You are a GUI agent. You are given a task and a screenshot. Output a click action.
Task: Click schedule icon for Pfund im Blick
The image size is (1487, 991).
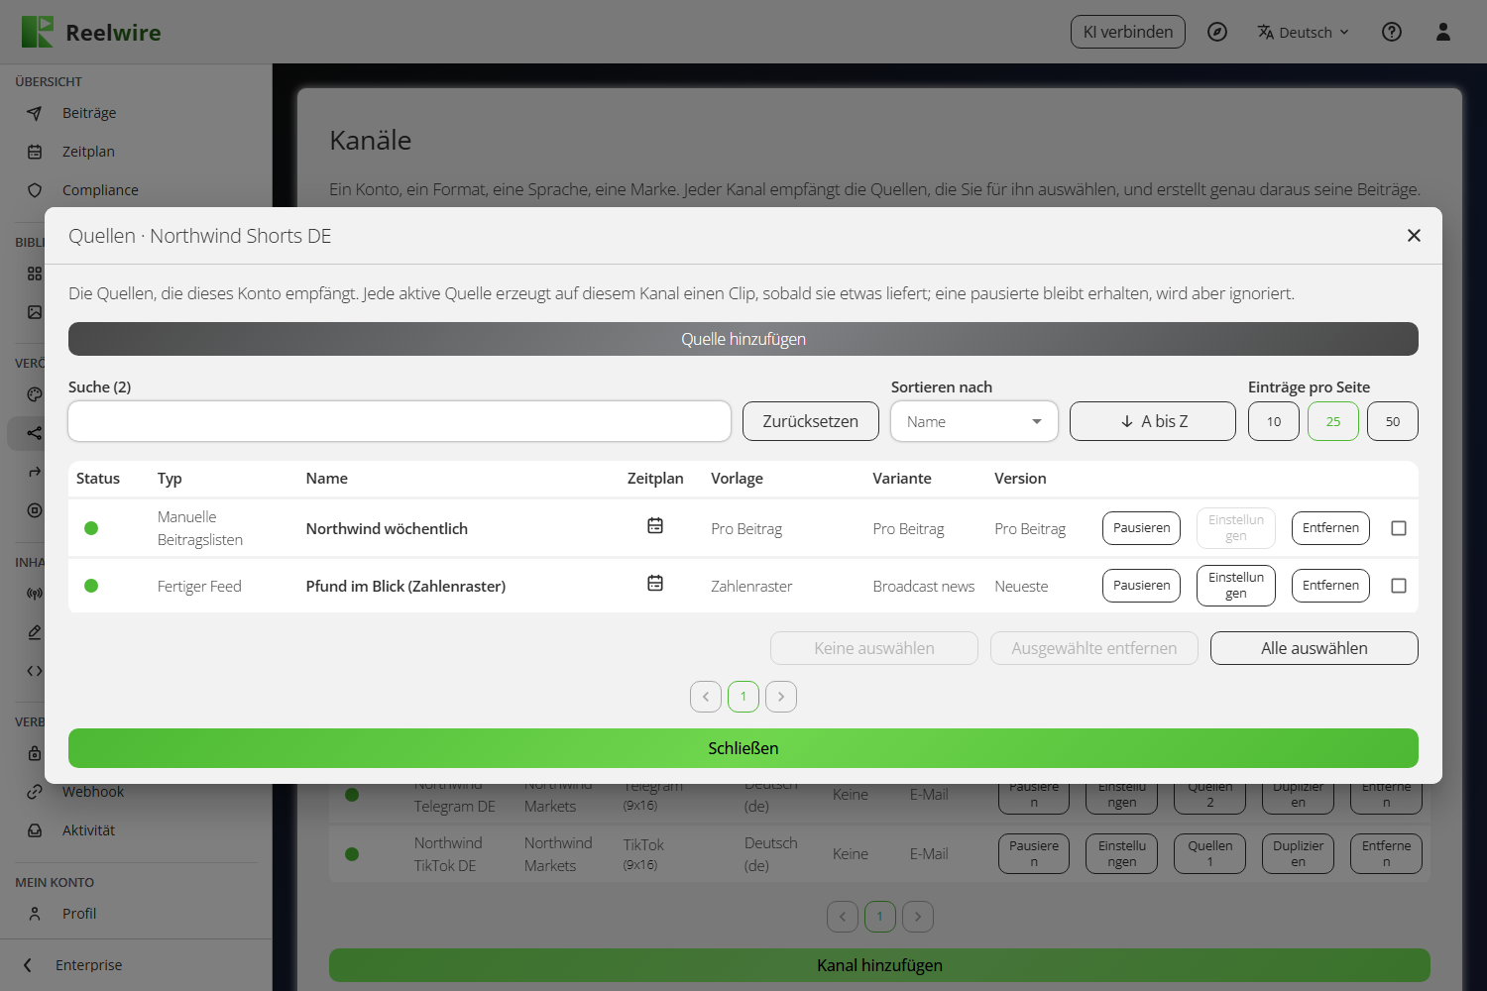(x=655, y=584)
